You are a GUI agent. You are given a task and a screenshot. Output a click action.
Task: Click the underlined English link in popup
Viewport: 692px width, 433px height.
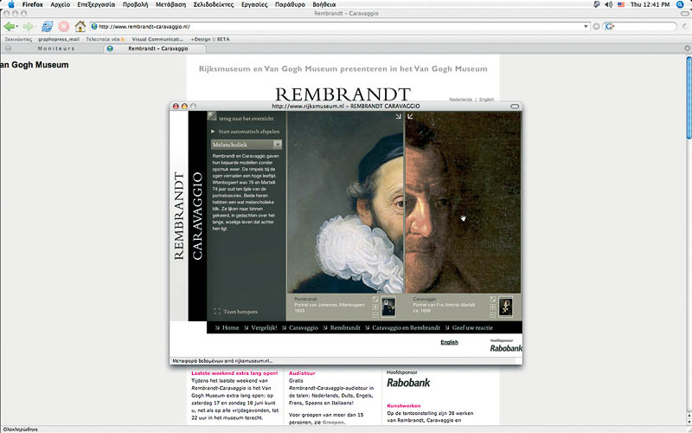[x=449, y=342]
